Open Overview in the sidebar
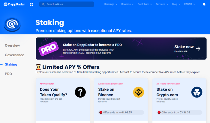The width and height of the screenshot is (210, 123). [12, 45]
